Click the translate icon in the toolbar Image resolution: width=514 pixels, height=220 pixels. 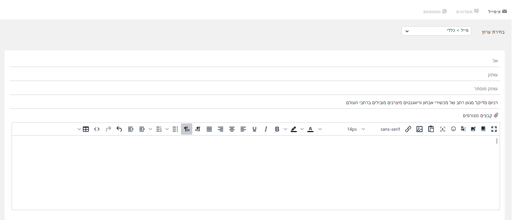tap(463, 129)
